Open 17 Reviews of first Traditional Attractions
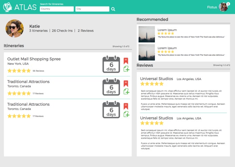 point(38,93)
